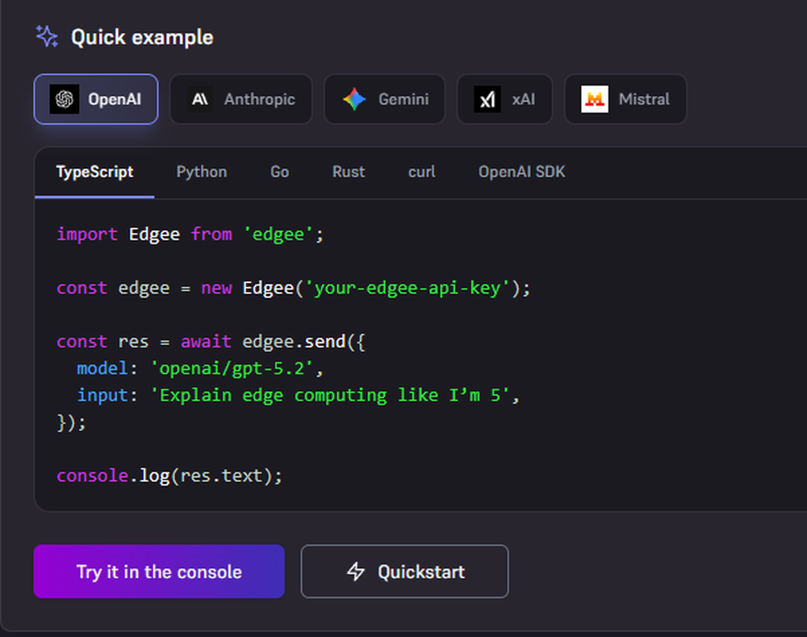Click the Anthropic logo icon
The width and height of the screenshot is (807, 637).
pyautogui.click(x=200, y=99)
